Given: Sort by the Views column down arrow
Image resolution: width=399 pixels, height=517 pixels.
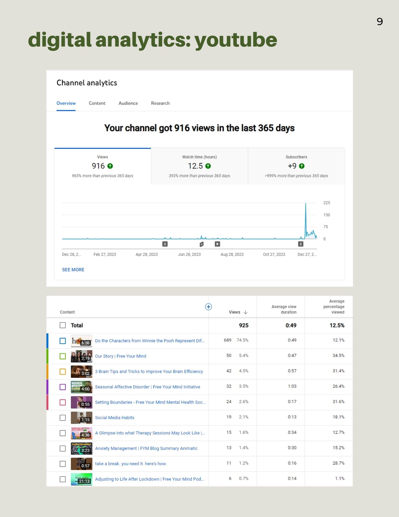Looking at the screenshot, I should 246,312.
